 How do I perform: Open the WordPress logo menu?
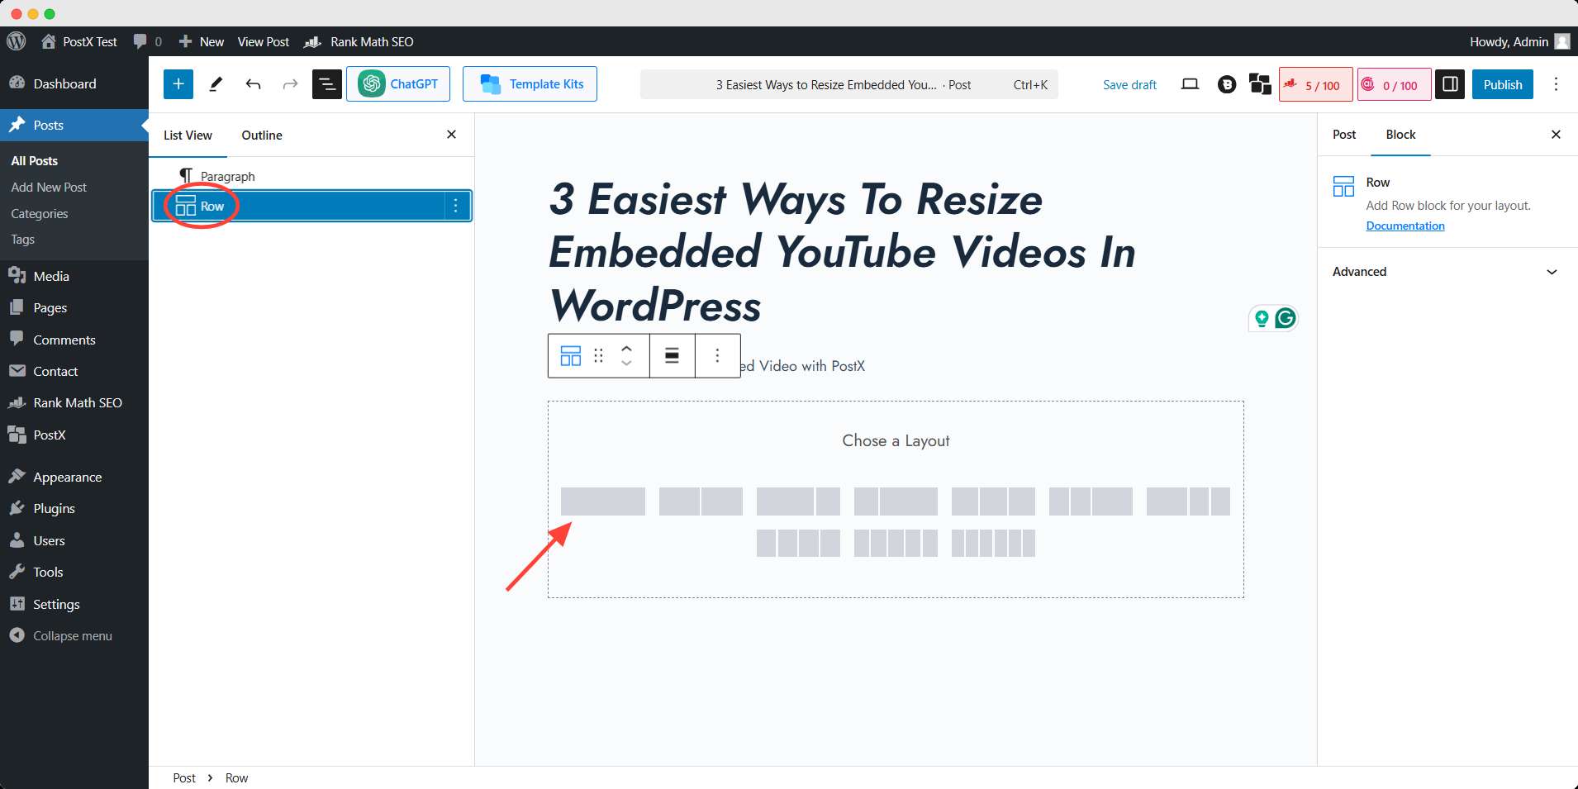pyautogui.click(x=17, y=41)
